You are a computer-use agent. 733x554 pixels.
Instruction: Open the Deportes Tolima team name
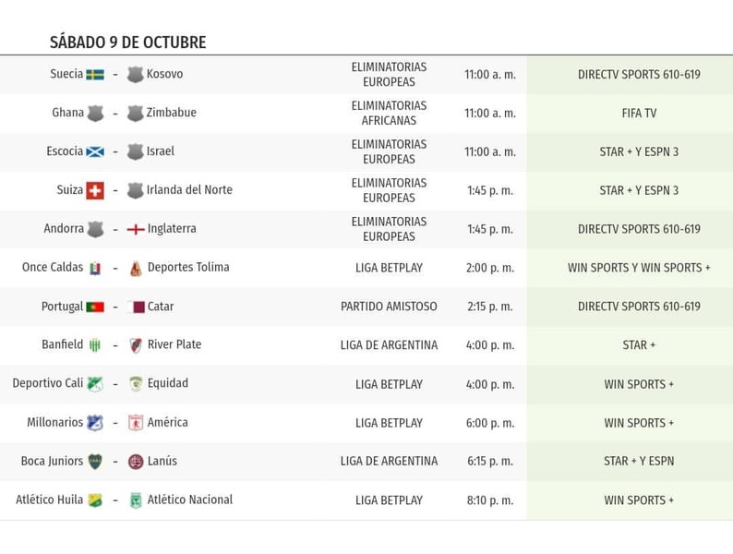pyautogui.click(x=188, y=267)
